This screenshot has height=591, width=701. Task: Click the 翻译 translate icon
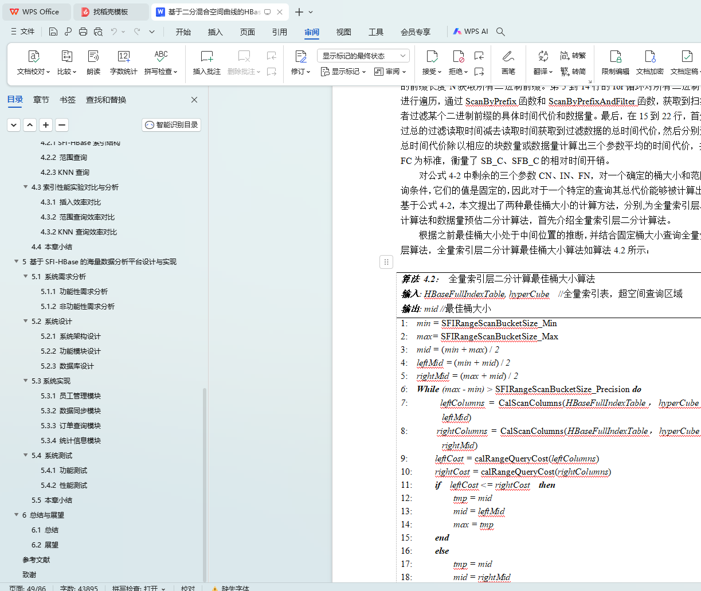point(543,56)
